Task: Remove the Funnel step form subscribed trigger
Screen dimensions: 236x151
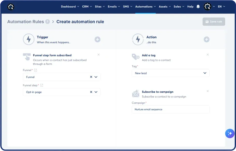Action: (98, 55)
